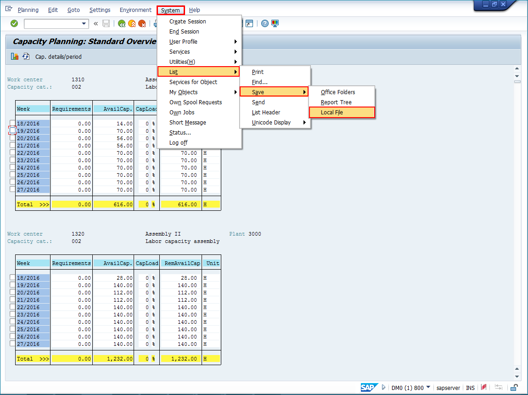Click the green Back arrow icon

click(122, 23)
